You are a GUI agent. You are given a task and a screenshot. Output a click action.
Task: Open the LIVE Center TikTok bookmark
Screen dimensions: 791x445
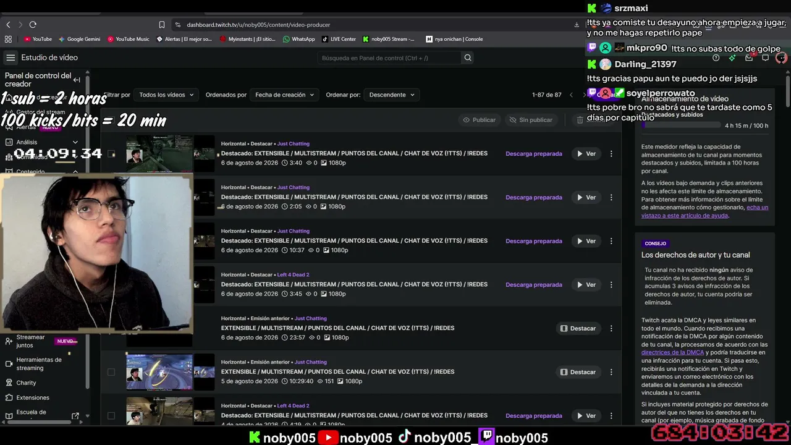click(339, 39)
